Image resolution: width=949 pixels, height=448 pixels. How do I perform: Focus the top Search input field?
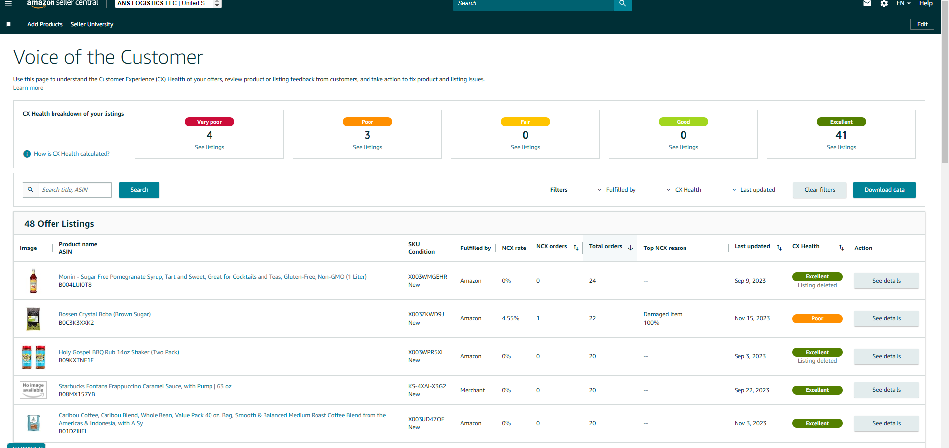pos(533,4)
